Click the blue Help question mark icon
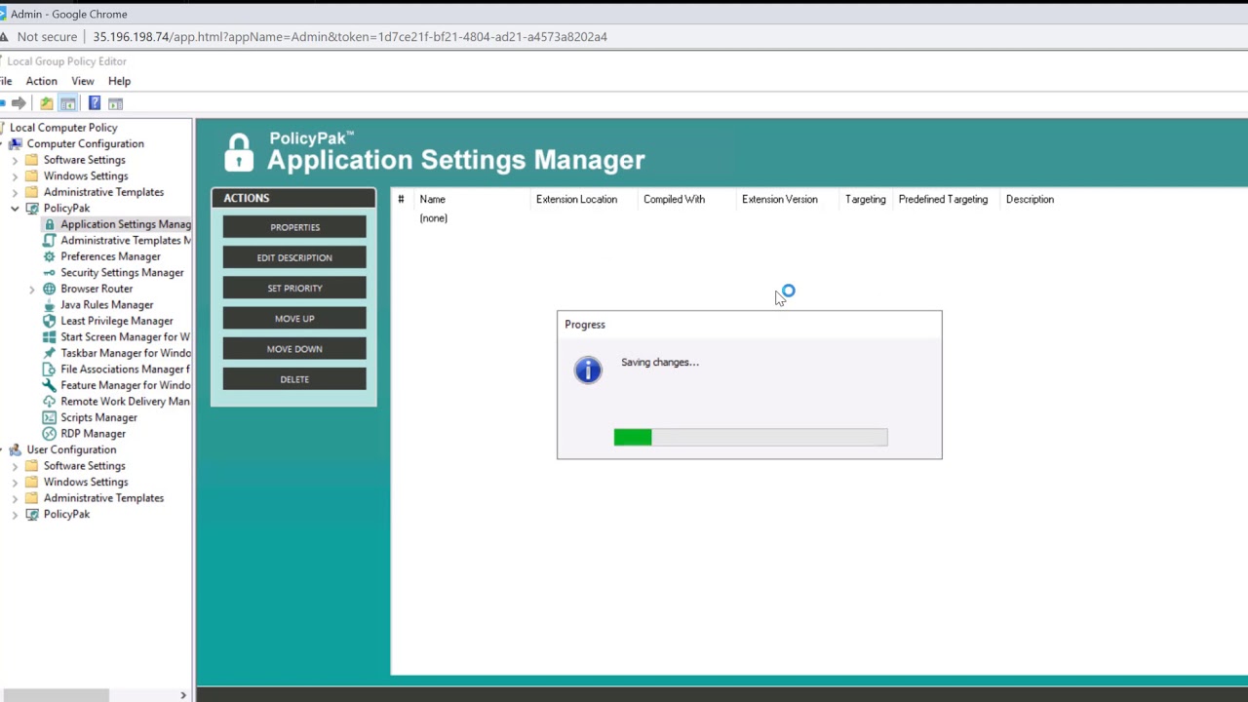 95,103
